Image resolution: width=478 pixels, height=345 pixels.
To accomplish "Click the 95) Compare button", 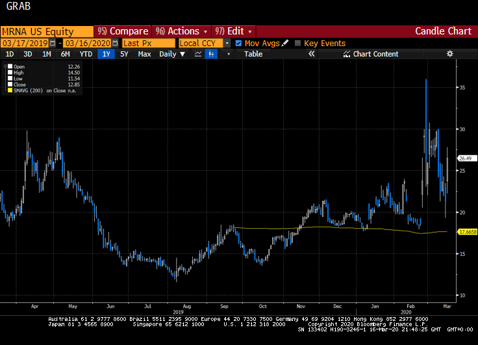I will [x=123, y=31].
